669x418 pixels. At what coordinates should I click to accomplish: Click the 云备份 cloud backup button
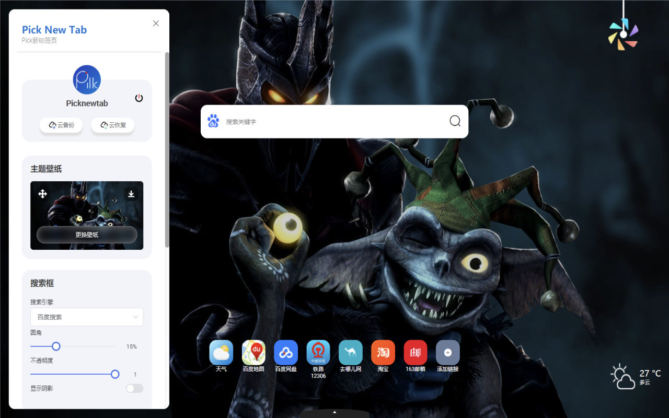(61, 125)
